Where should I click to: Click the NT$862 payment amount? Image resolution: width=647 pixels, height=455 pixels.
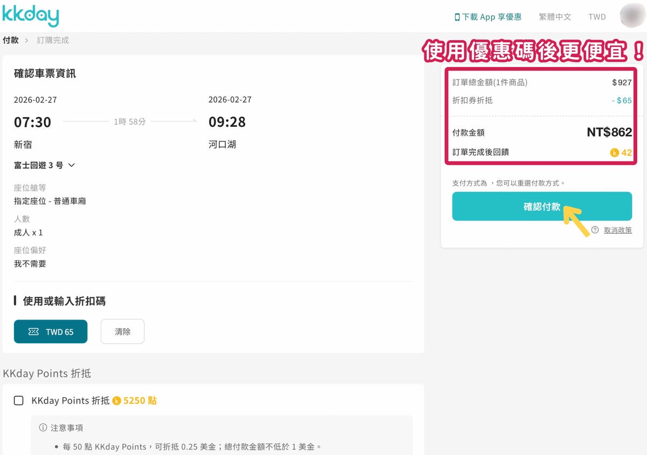click(x=609, y=132)
